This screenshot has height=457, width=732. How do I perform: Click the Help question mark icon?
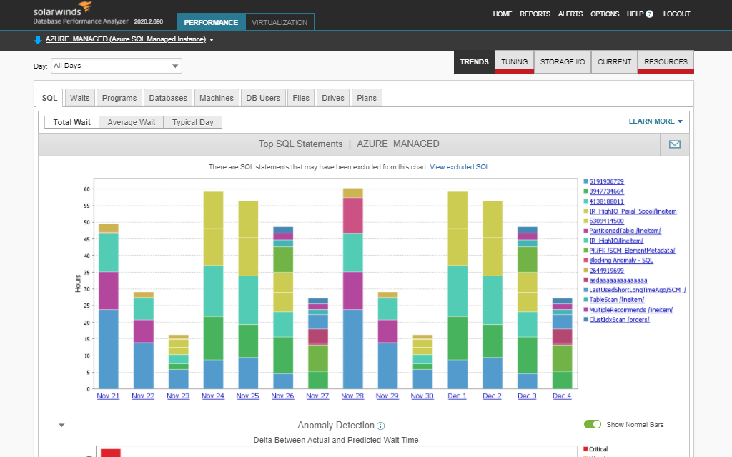pyautogui.click(x=649, y=14)
